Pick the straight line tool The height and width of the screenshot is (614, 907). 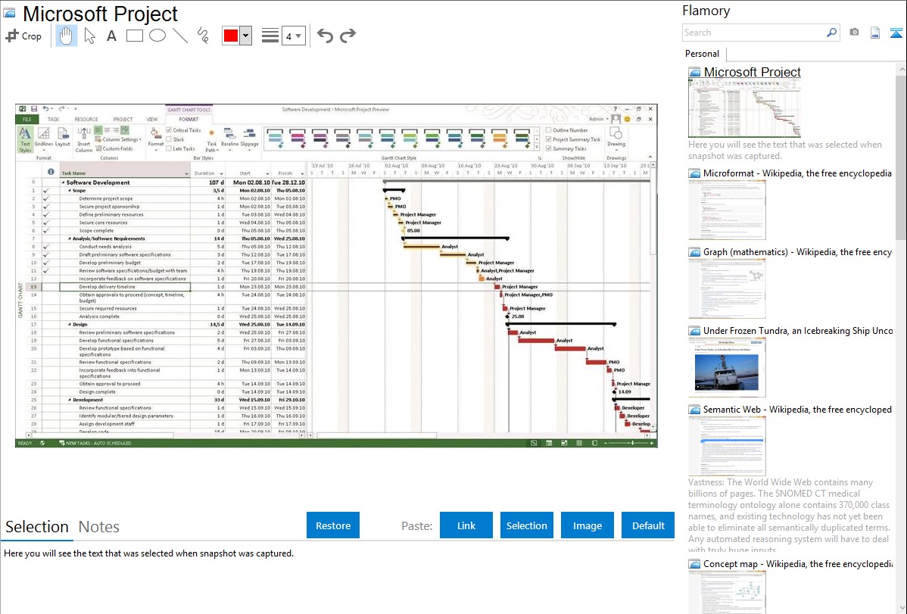tap(179, 36)
